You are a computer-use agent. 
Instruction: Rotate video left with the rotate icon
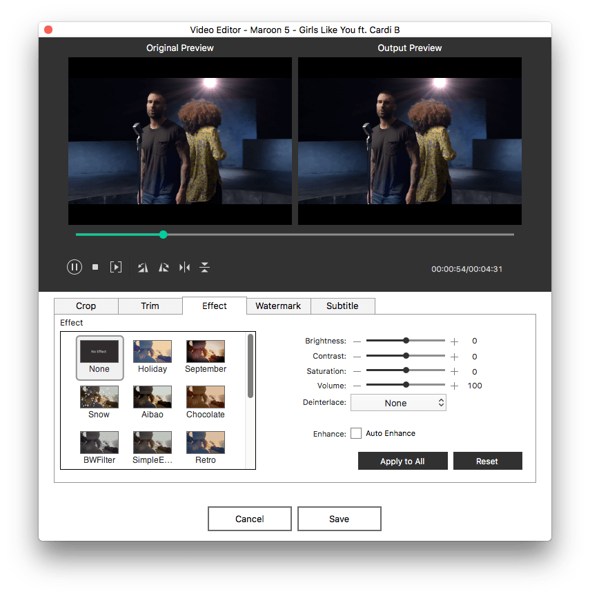pyautogui.click(x=143, y=268)
